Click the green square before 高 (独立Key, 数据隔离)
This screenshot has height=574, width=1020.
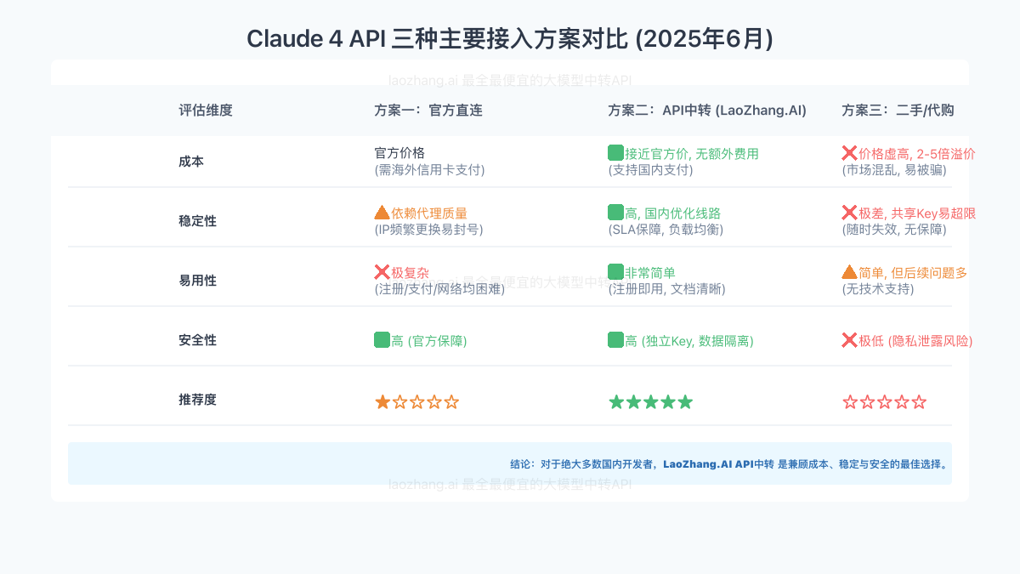coord(616,340)
